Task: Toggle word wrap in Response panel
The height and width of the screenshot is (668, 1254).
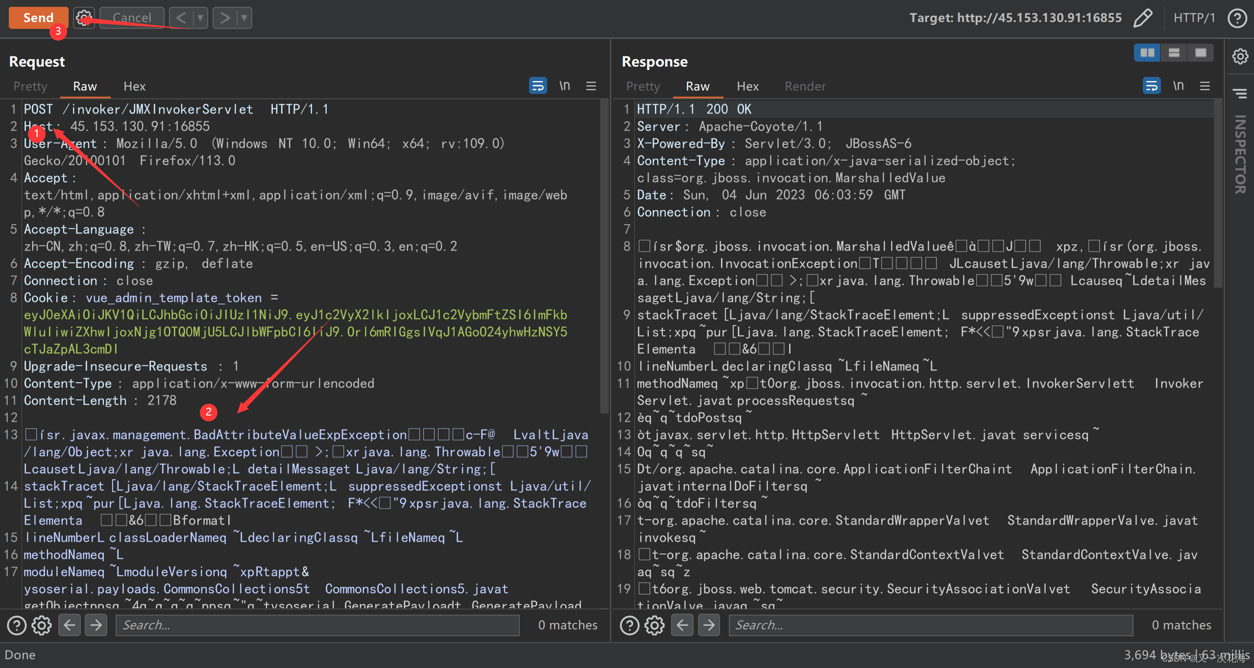Action: tap(1152, 86)
